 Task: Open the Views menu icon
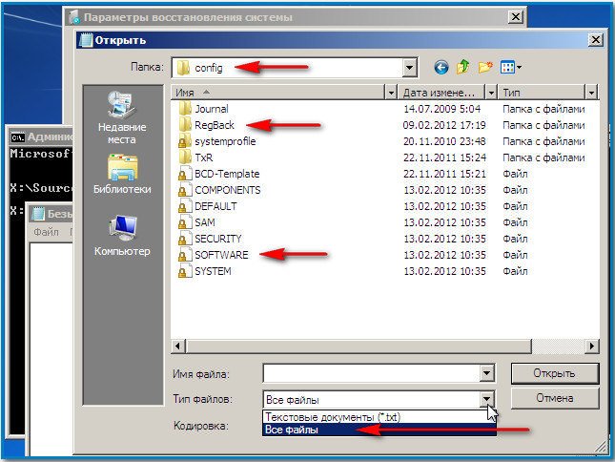pos(510,68)
